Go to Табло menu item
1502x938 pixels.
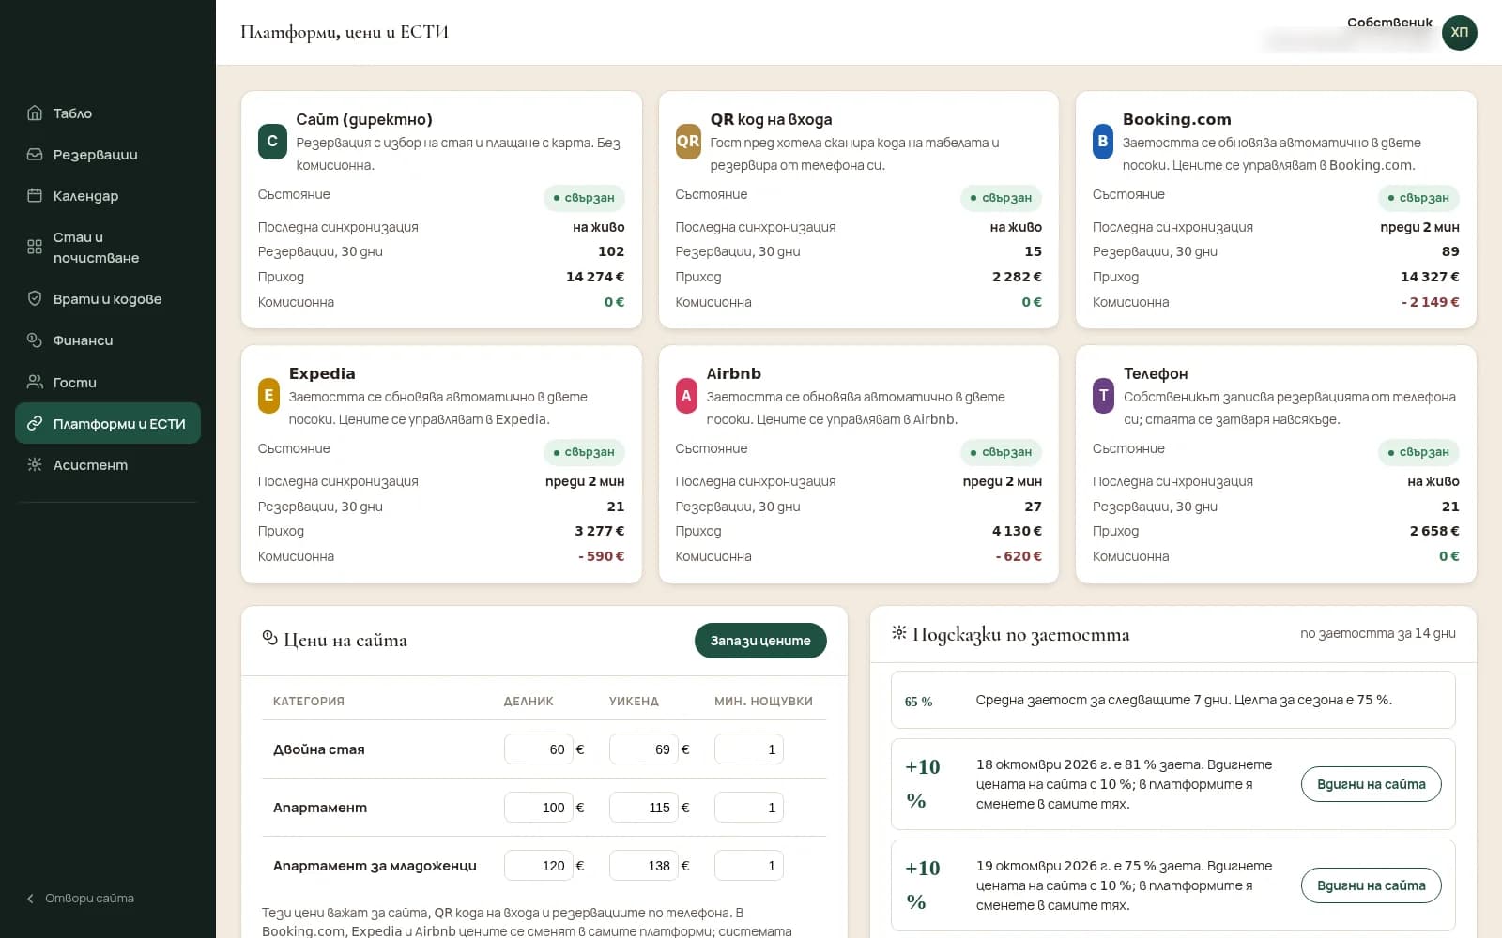[x=108, y=113]
